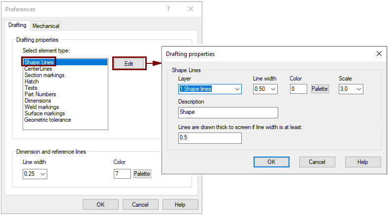Confirm Drafting properties with OK
388x216 pixels.
click(271, 162)
